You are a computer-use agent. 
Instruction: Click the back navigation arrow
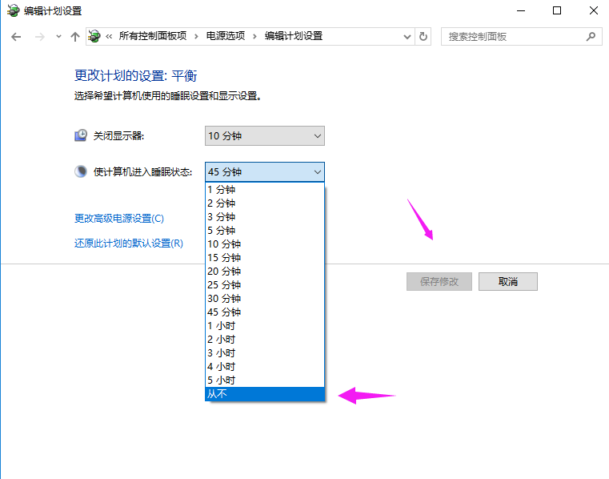point(16,37)
